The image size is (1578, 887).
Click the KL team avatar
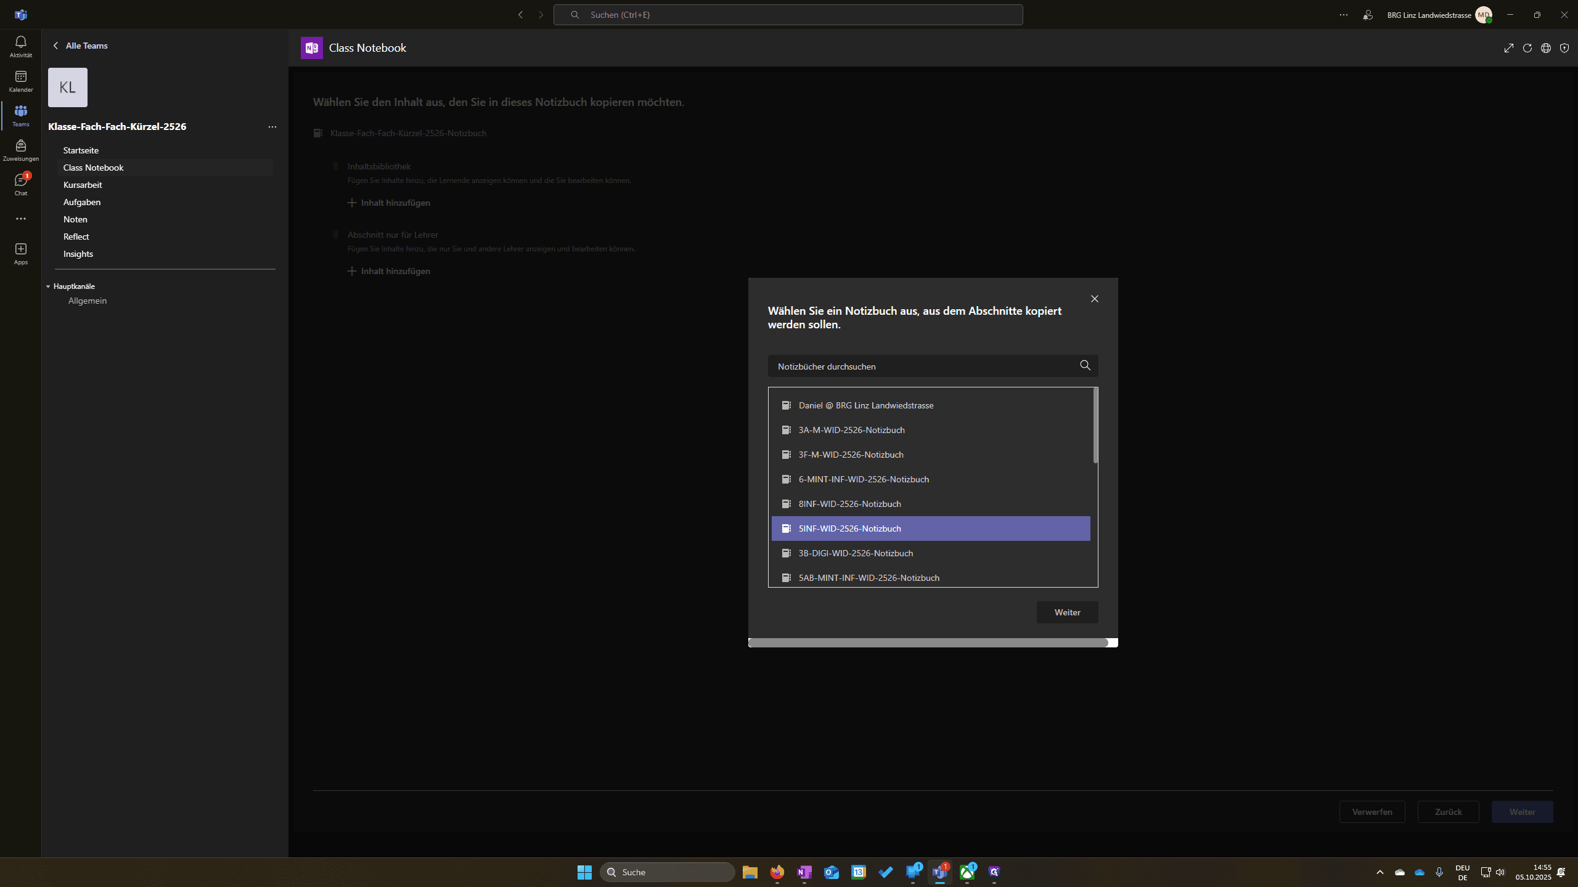pos(68,87)
